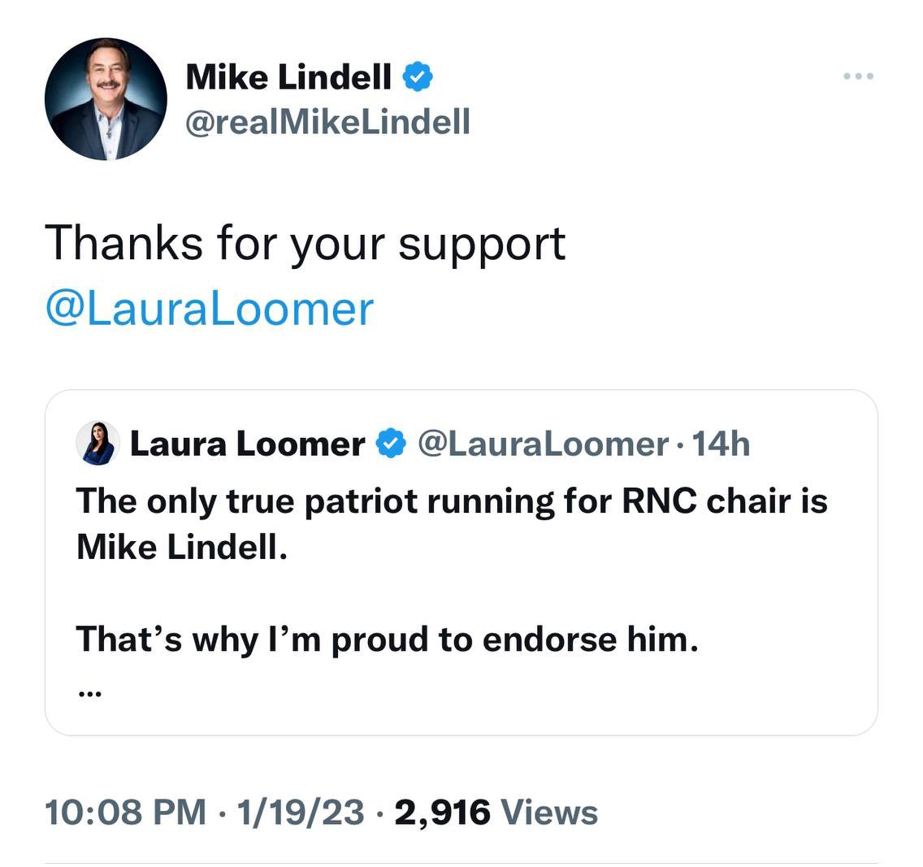Select the Laura Loomer name in quoted tweet

(247, 444)
